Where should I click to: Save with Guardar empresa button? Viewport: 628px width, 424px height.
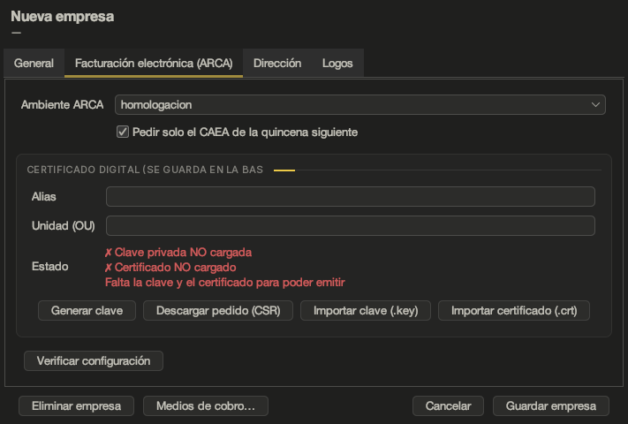point(550,406)
